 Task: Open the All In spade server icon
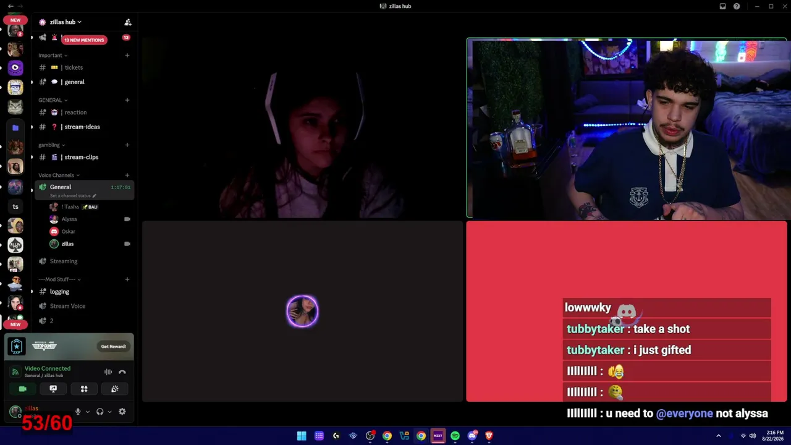click(x=15, y=245)
